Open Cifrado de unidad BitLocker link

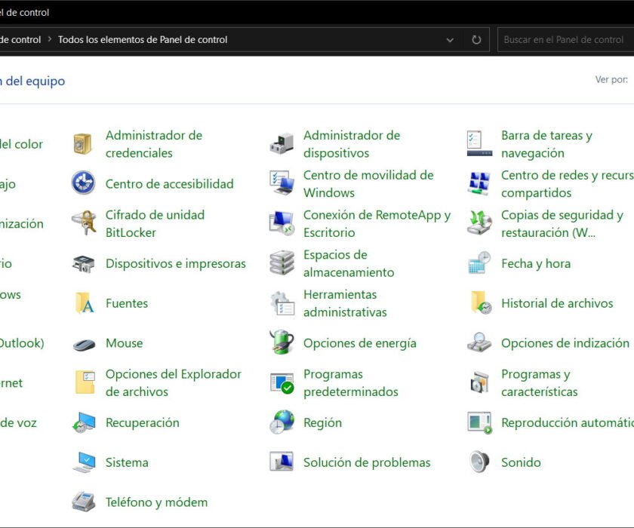click(155, 223)
